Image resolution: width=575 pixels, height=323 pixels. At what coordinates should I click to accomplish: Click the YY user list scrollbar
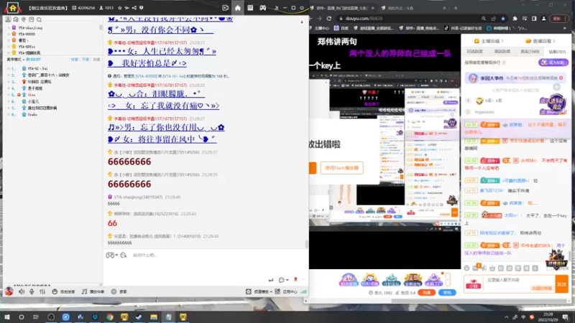point(101,28)
